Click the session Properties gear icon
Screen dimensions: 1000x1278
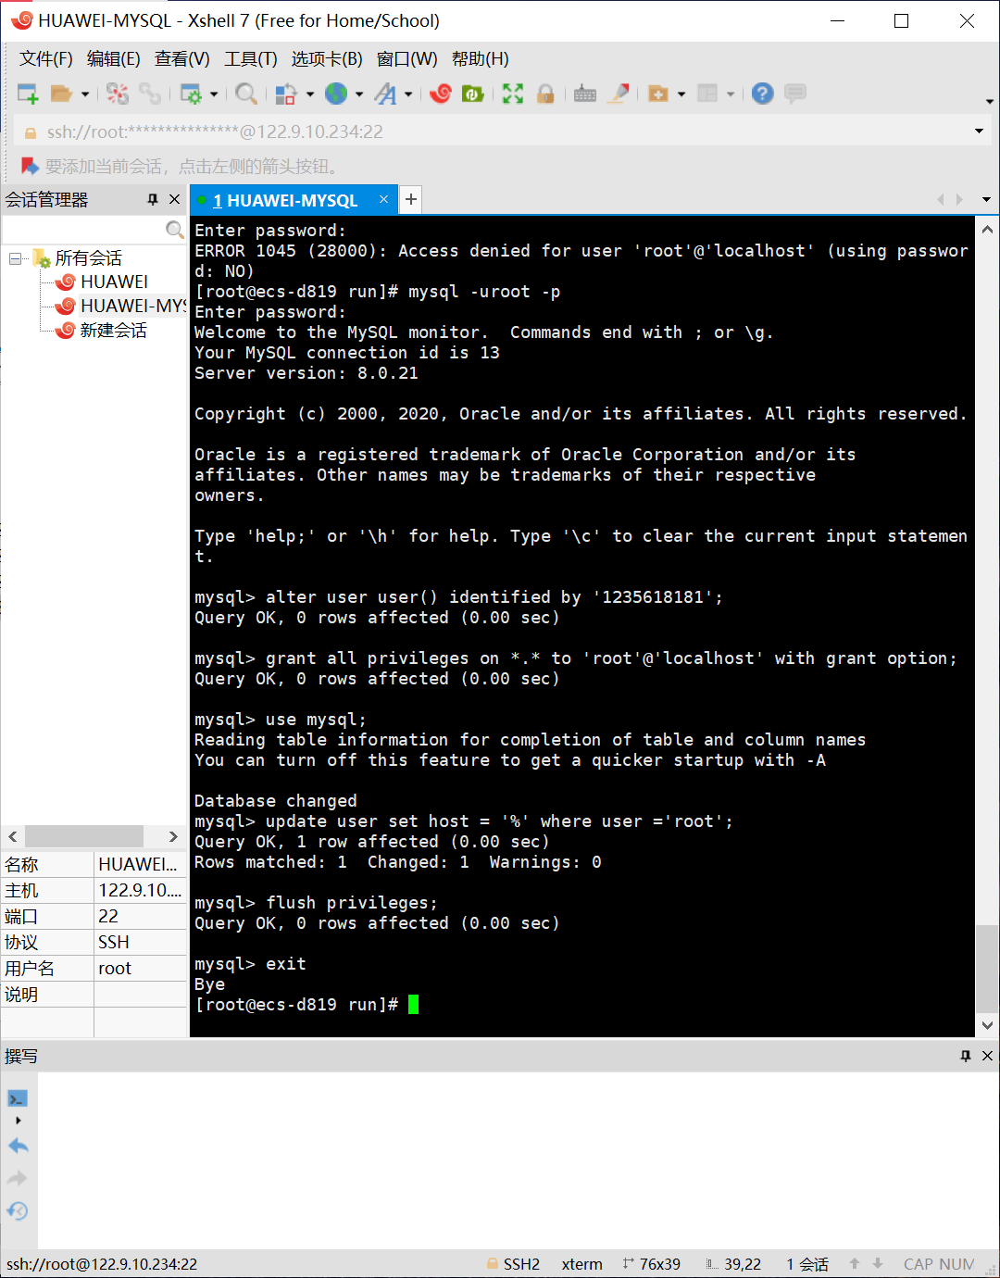pos(191,94)
